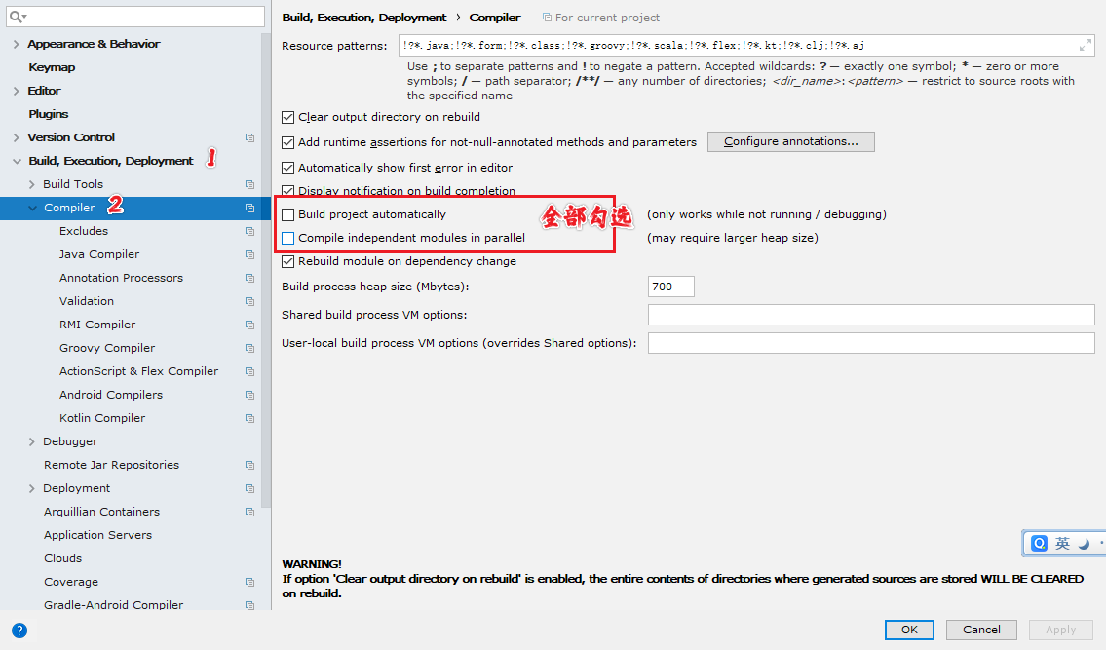Click the Shared build process VM options field
Viewport: 1106px width, 650px height.
click(x=871, y=315)
